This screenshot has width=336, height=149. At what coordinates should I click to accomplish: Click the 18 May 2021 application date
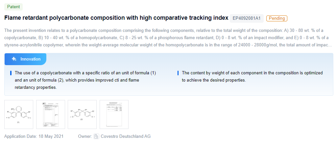[x=51, y=136]
